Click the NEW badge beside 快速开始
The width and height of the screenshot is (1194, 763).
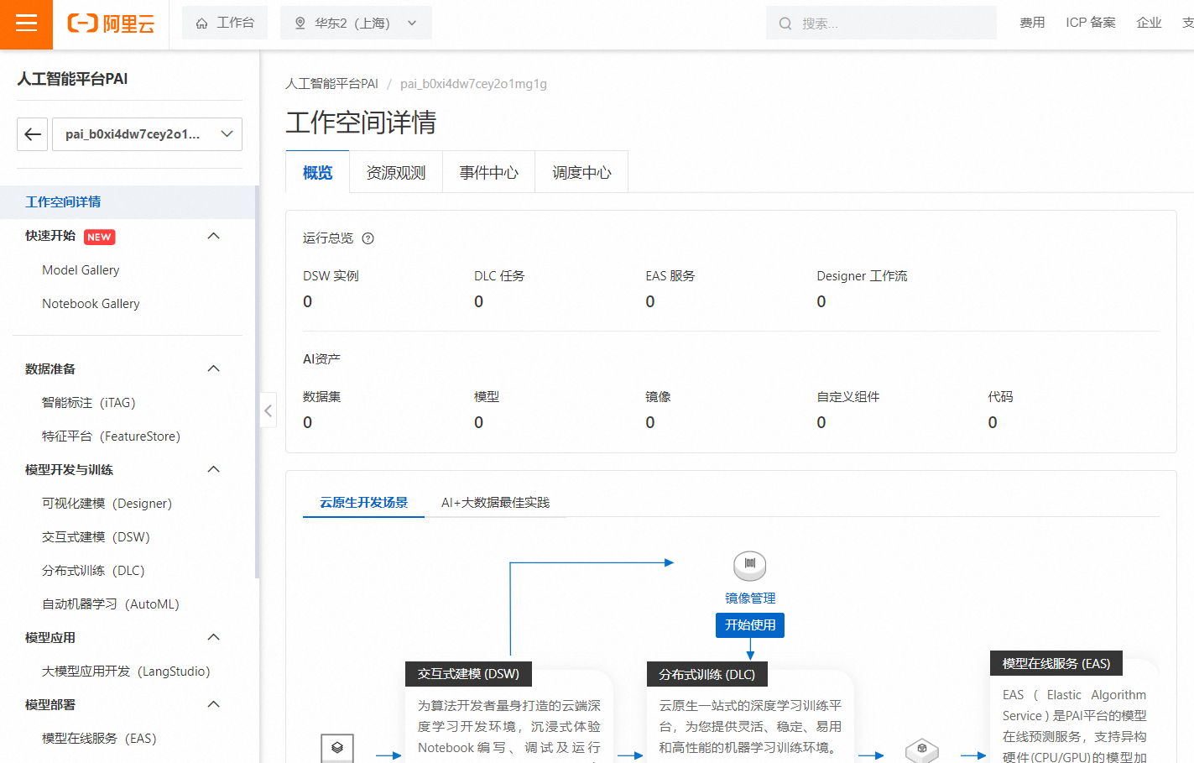click(x=99, y=237)
